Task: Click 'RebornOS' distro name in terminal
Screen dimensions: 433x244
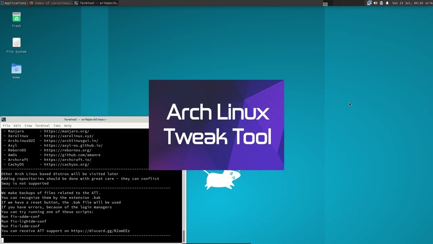Action: point(17,150)
